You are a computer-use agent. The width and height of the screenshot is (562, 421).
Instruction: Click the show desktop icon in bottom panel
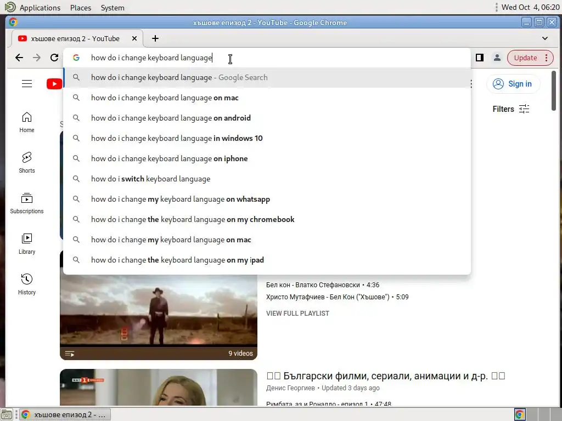pos(7,414)
